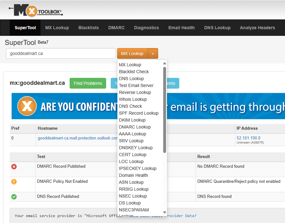This screenshot has height=223, width=285.
Task: Click the Hostname column header
Action: [48, 128]
